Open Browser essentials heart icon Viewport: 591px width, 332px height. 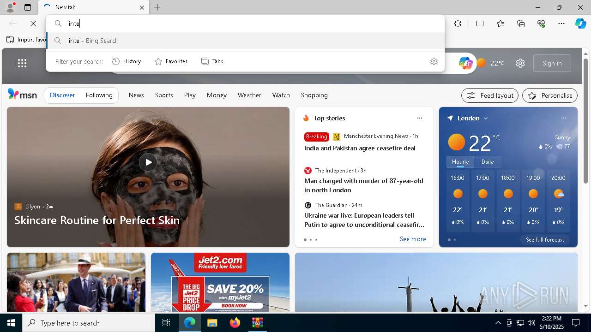(x=541, y=24)
